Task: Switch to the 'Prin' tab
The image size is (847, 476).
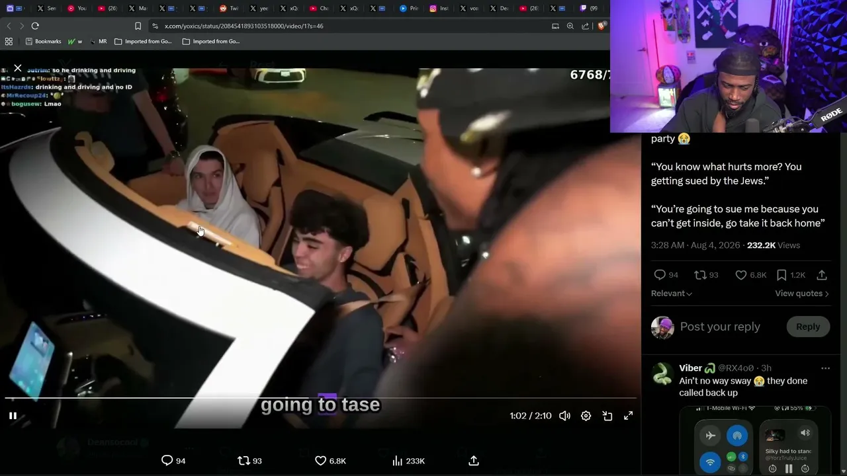Action: (x=410, y=9)
